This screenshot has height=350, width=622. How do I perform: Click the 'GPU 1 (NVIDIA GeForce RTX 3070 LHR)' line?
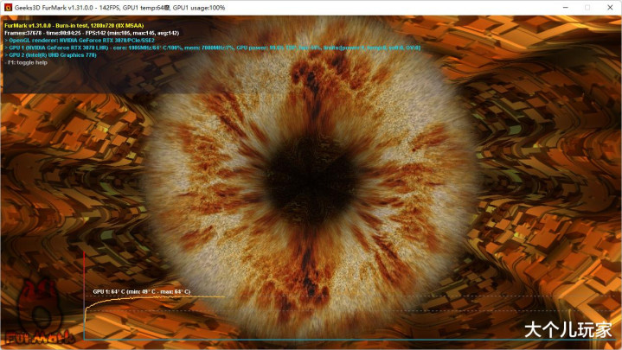pyautogui.click(x=212, y=48)
